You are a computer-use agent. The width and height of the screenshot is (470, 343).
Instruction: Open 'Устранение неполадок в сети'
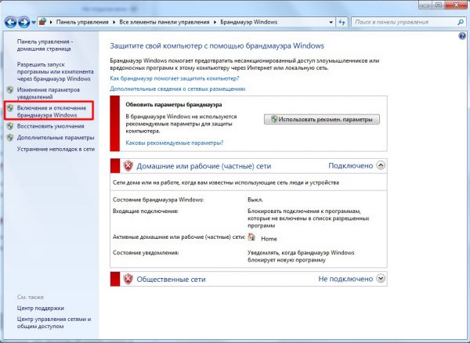click(56, 149)
